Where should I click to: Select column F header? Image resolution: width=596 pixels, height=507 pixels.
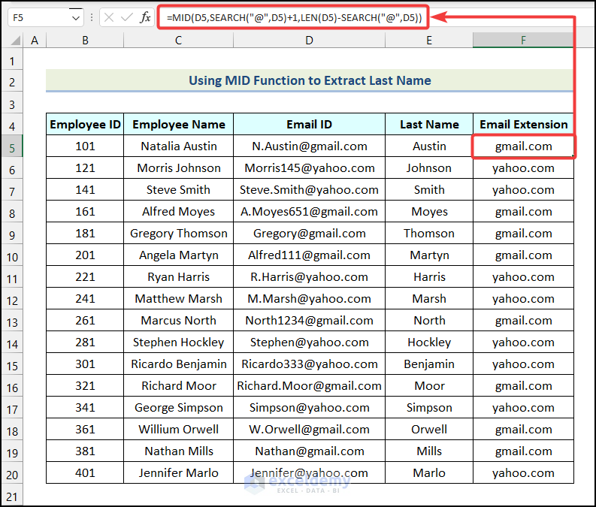pyautogui.click(x=523, y=41)
